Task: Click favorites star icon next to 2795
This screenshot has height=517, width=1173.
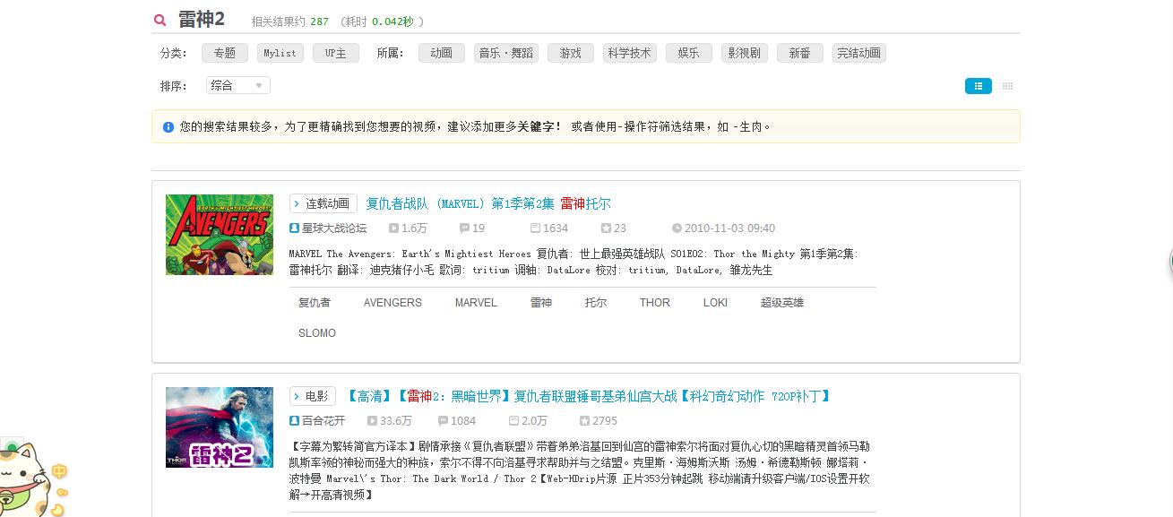Action: coord(584,421)
